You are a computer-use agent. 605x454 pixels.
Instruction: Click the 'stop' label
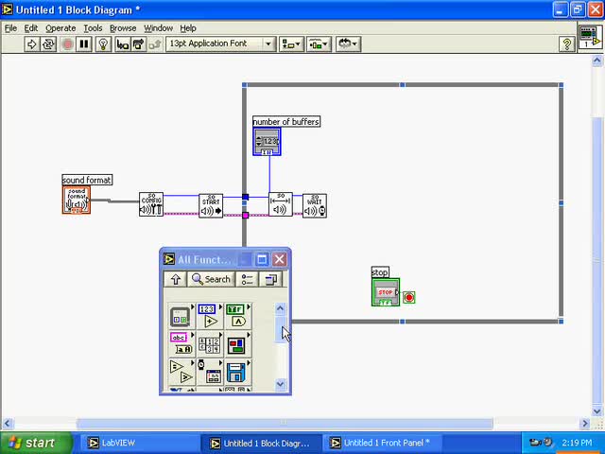[x=380, y=272]
